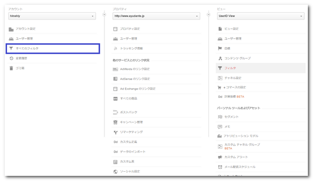Click the globe icon for ソーシャル設定

(115, 172)
